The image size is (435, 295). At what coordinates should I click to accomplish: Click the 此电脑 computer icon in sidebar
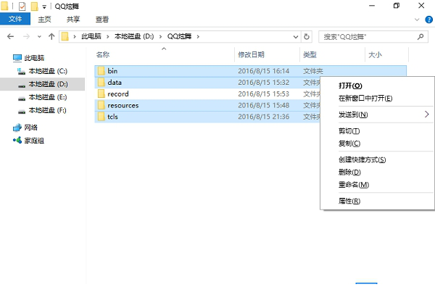(x=17, y=58)
